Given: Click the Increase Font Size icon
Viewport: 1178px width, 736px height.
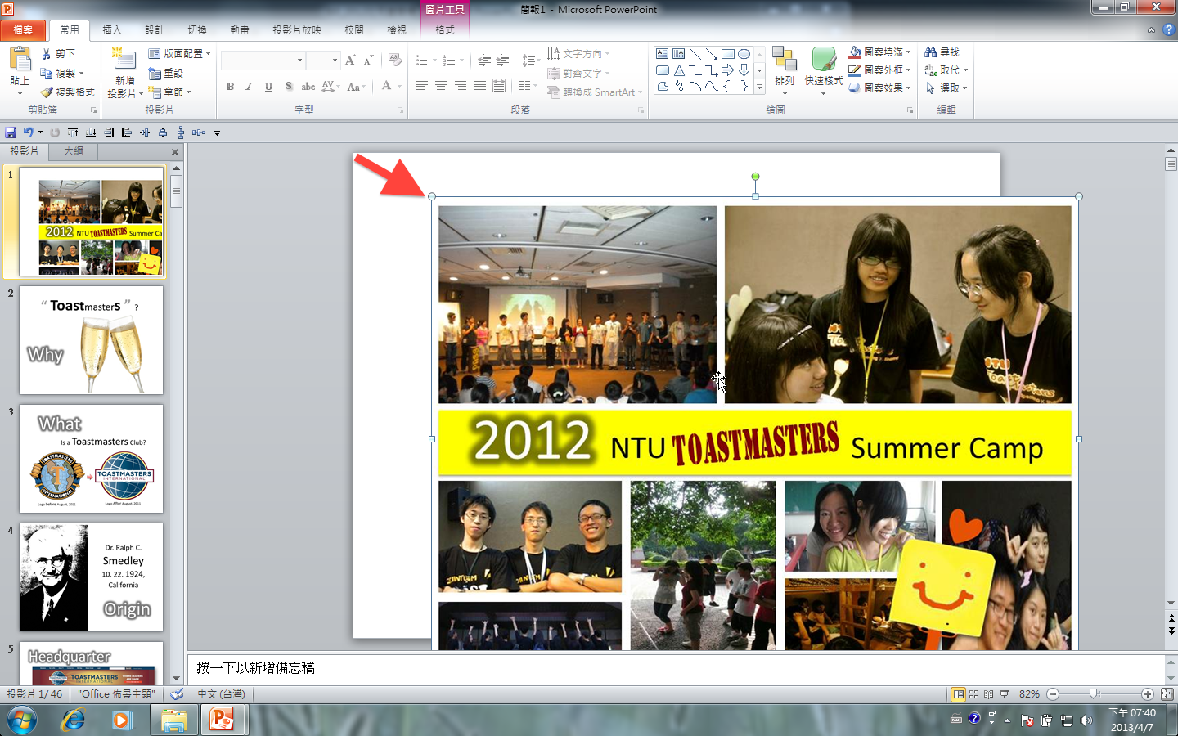Looking at the screenshot, I should [x=351, y=61].
